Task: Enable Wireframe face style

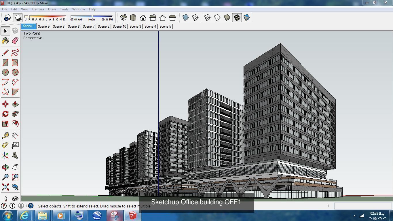Action: [208, 18]
